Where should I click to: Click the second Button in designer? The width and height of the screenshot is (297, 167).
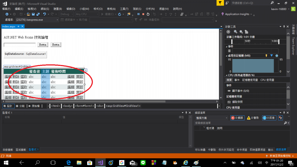[x=56, y=45]
